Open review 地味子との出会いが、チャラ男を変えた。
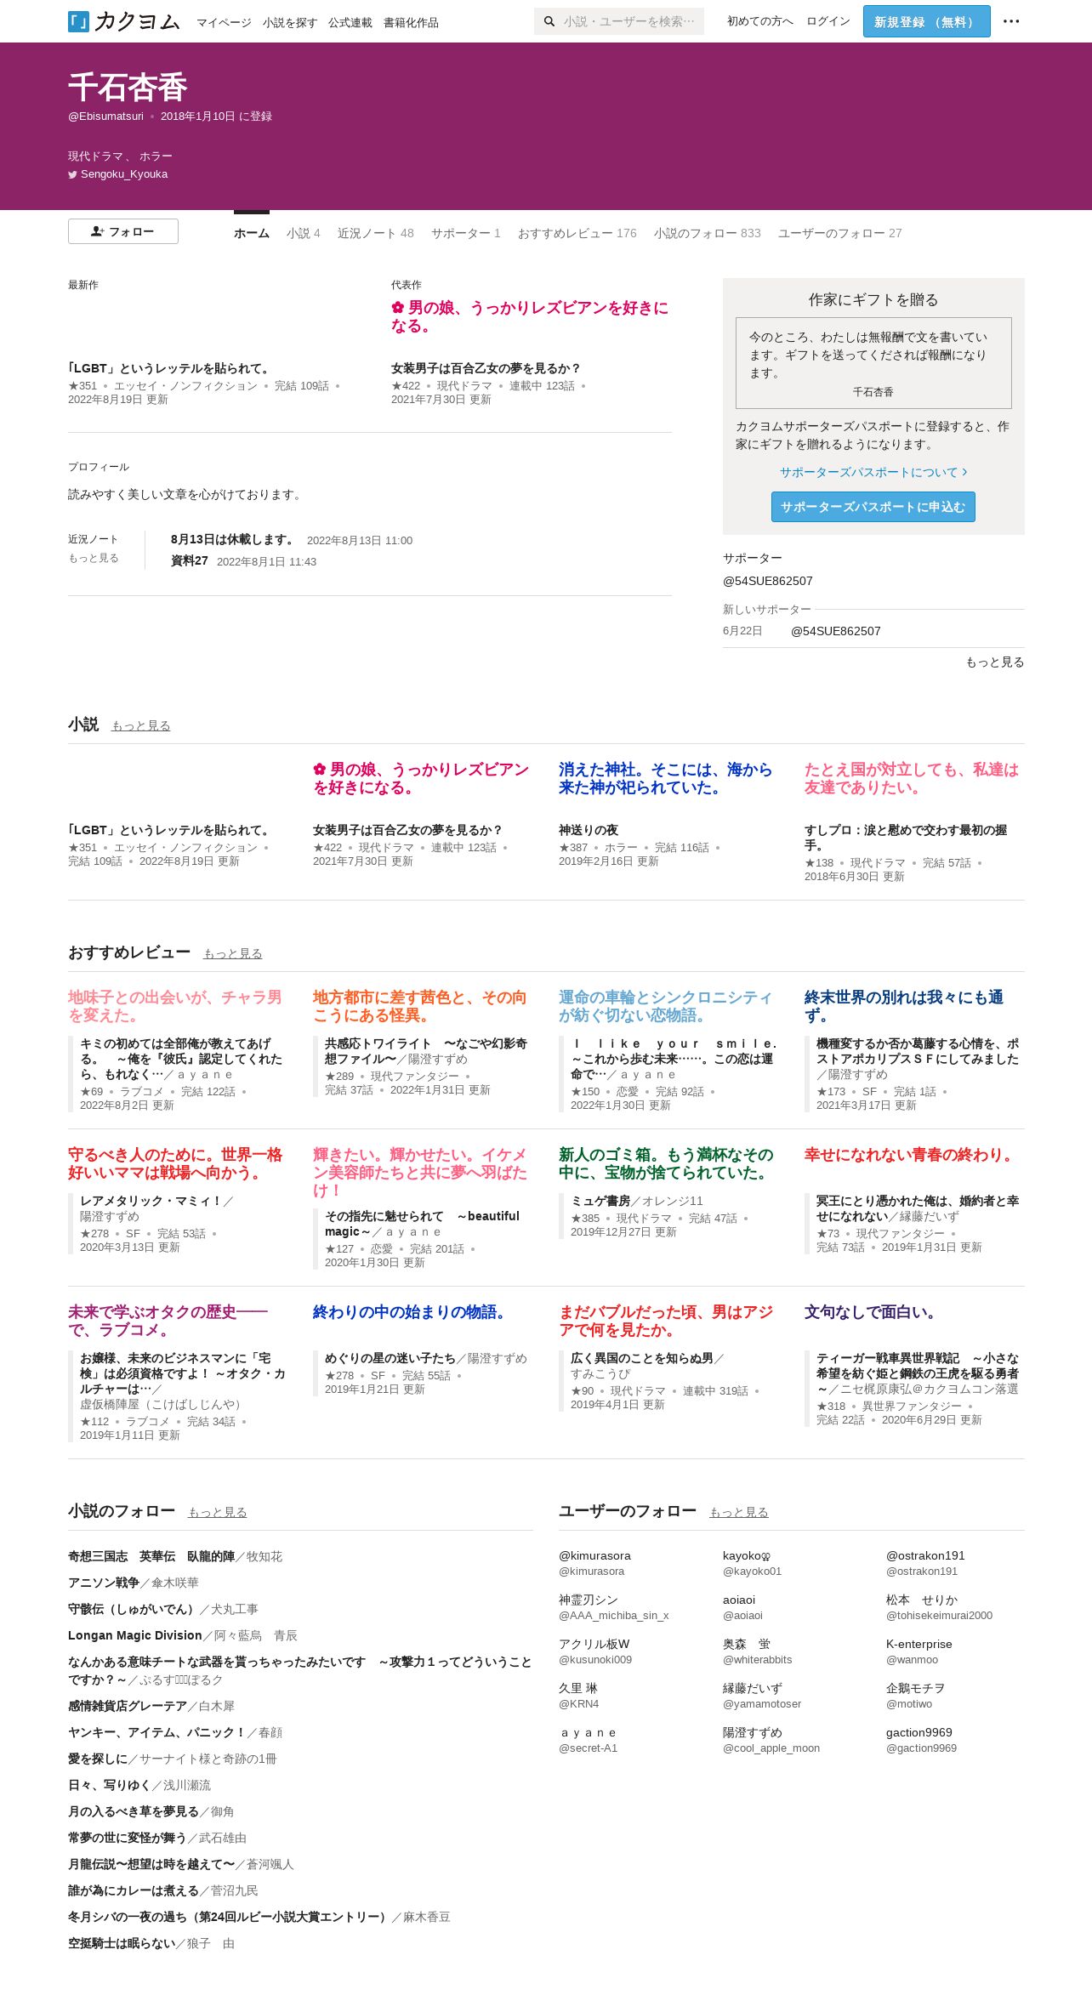This screenshot has height=1995, width=1092. point(175,1006)
